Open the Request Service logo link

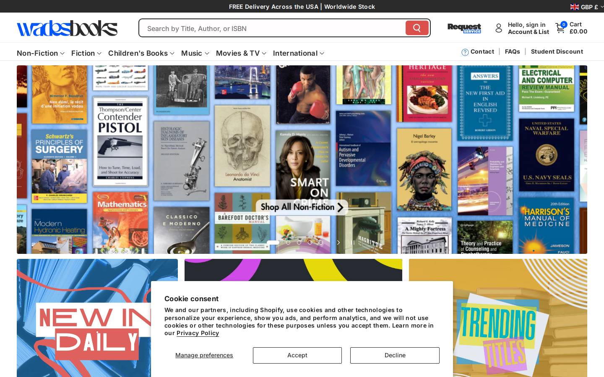pyautogui.click(x=464, y=28)
